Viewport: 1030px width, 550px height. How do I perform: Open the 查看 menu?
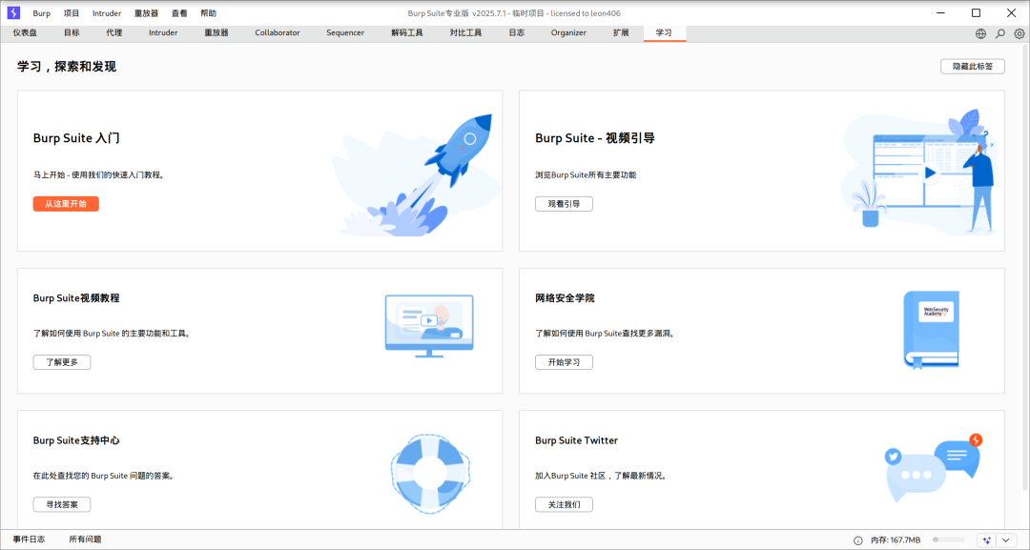tap(178, 12)
